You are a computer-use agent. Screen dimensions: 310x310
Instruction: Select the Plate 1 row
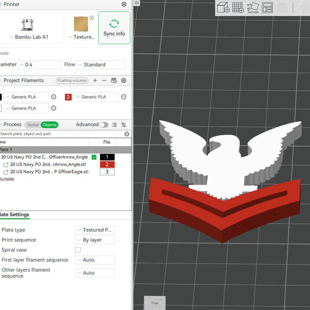click(x=66, y=150)
